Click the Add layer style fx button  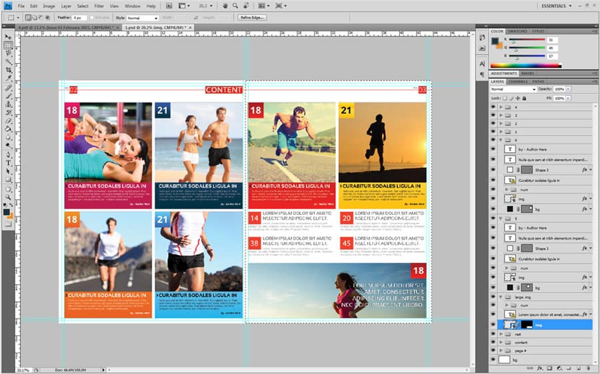click(x=539, y=368)
